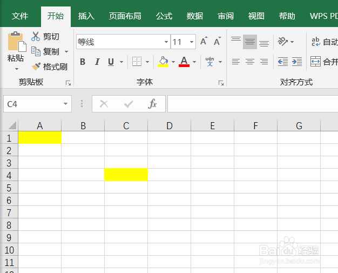Screen dimensions: 338x273
Task: Decrease indent
Action: point(283,62)
